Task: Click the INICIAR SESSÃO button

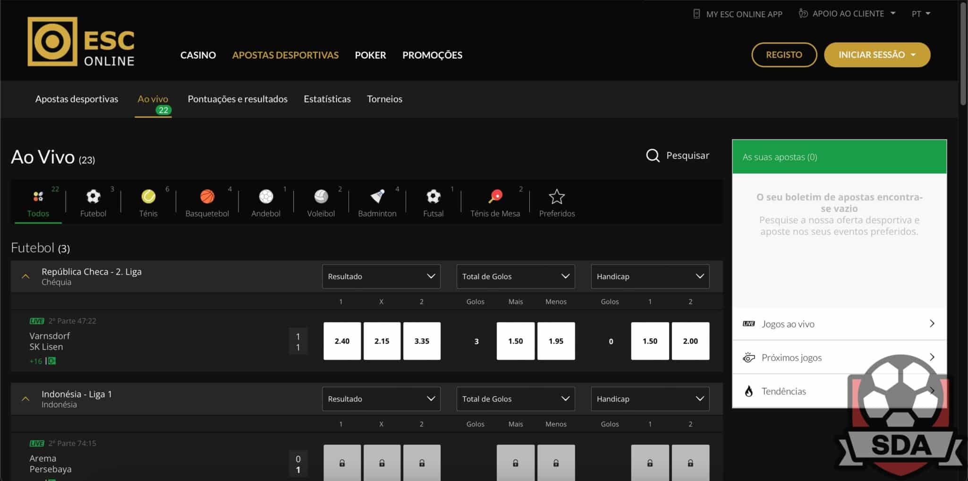Action: (x=877, y=55)
